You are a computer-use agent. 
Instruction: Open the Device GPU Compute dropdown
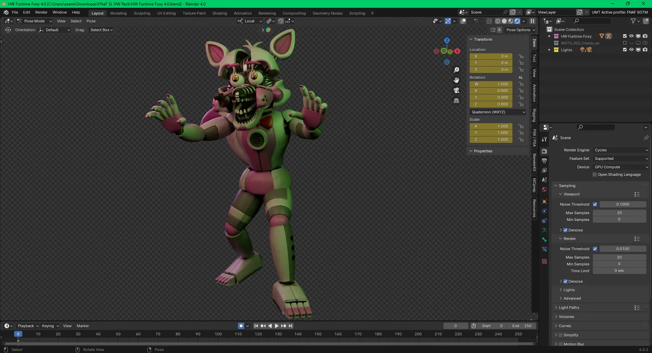(x=621, y=167)
